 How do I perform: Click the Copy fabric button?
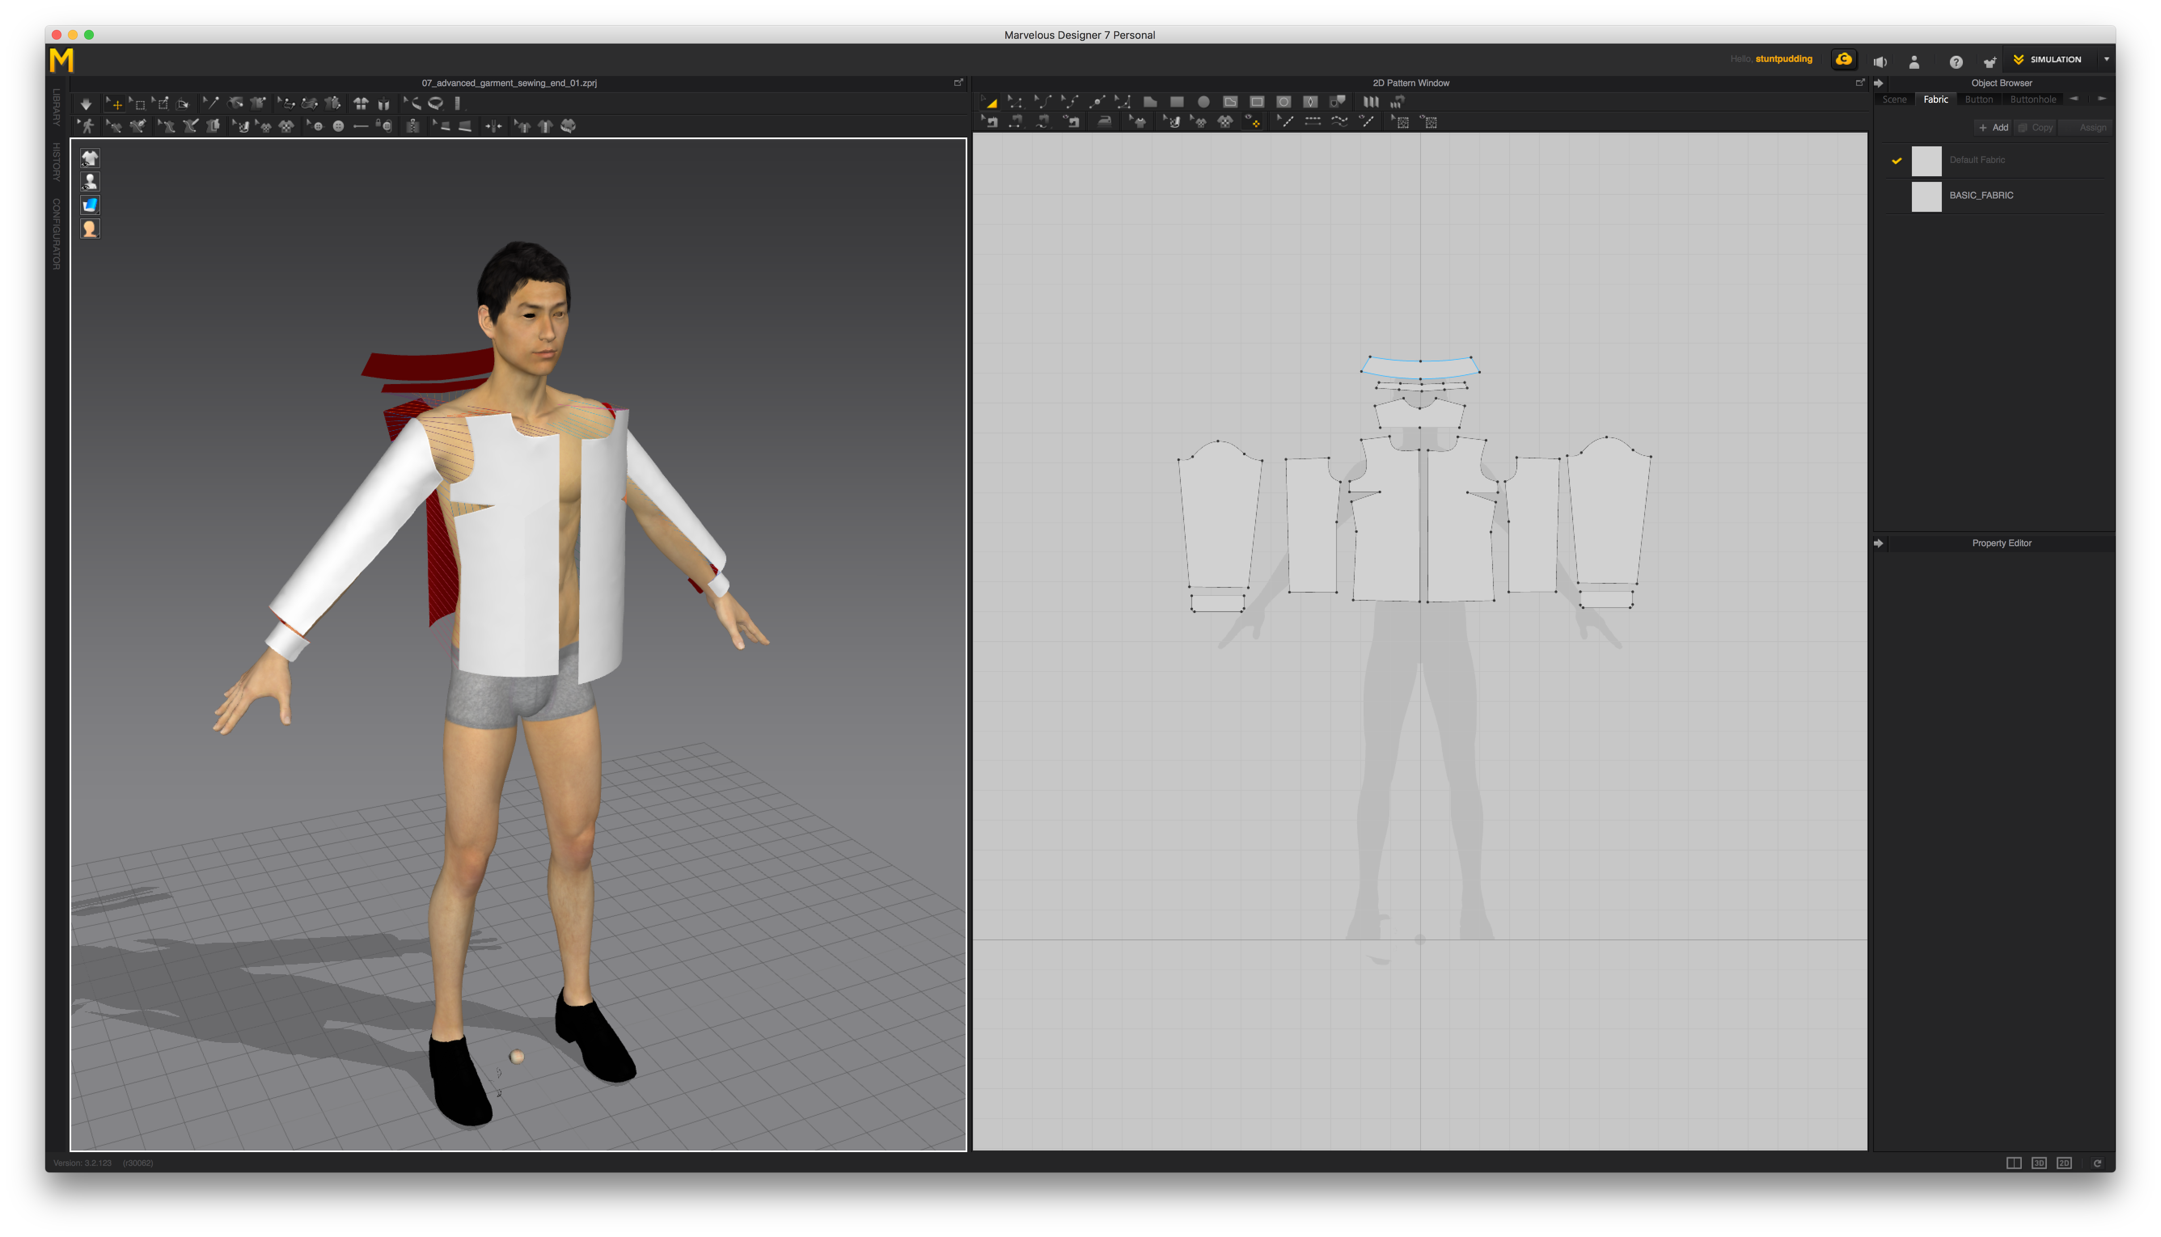point(2035,127)
